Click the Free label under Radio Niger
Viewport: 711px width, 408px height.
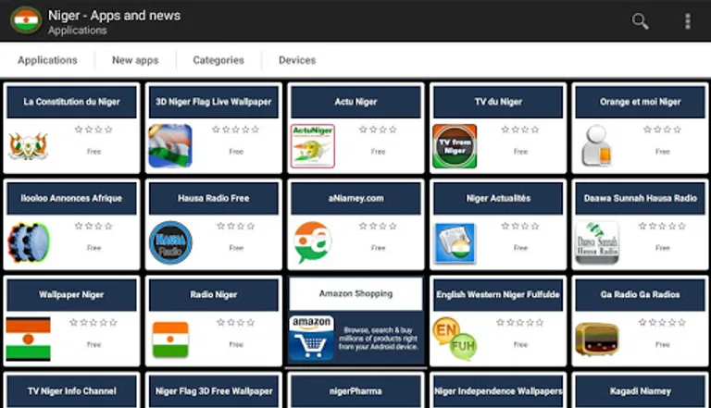point(236,344)
